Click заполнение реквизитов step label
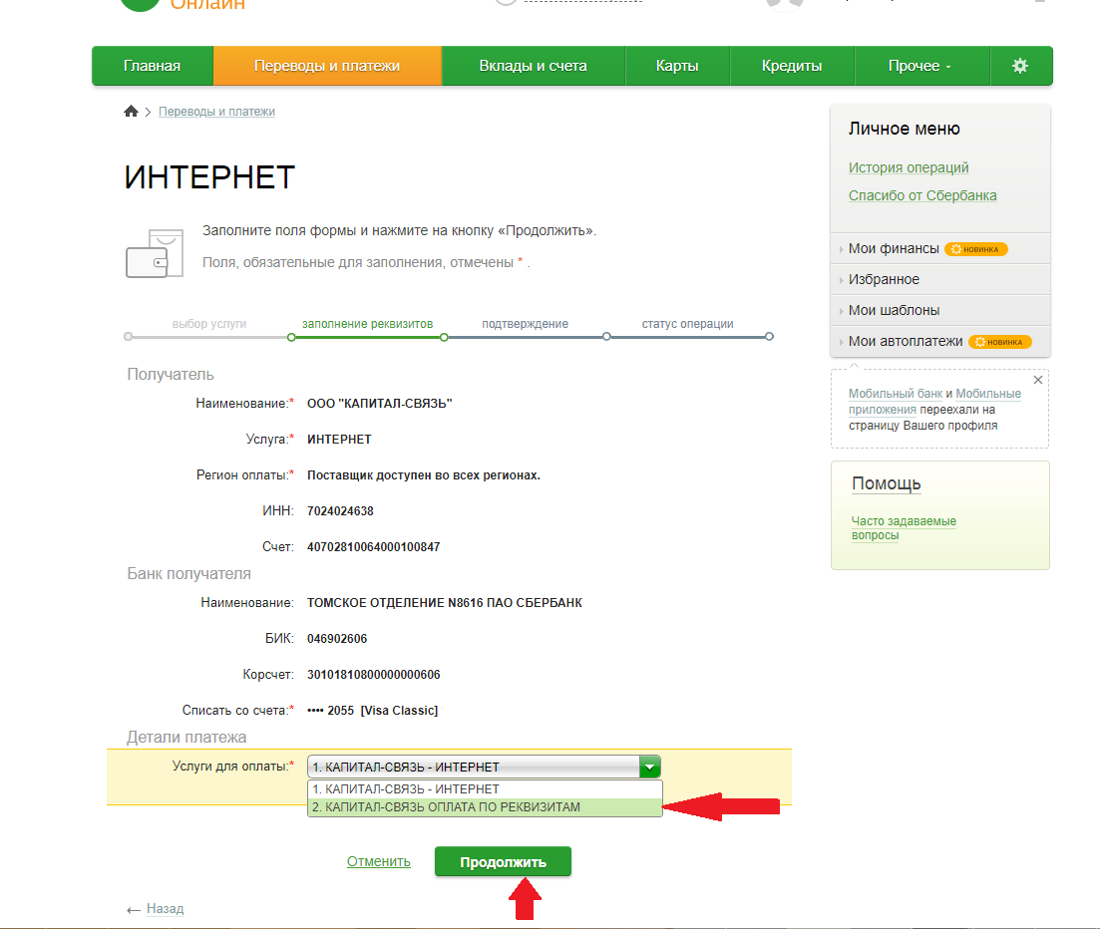Screen dimensions: 1100x929 click(368, 324)
